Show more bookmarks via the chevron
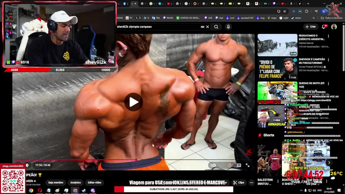This screenshot has width=345, height=194. (x=313, y=18)
